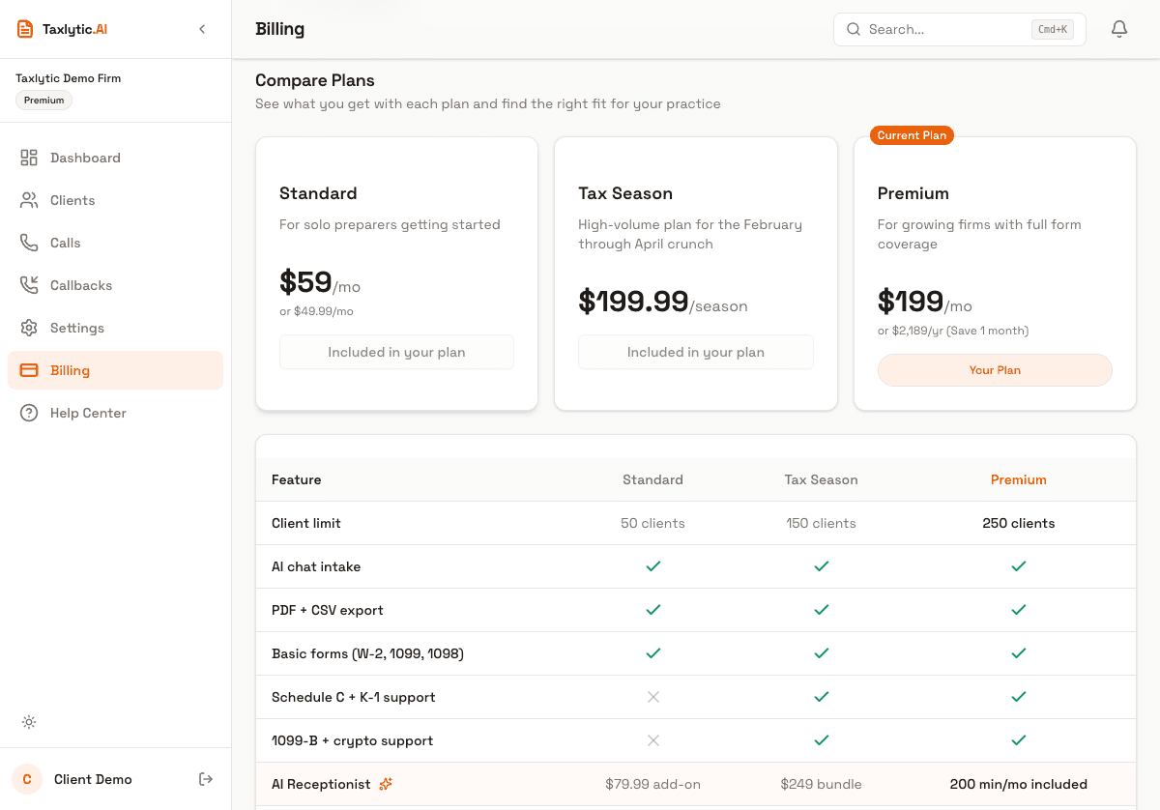Viewport: 1160px width, 810px height.
Task: Click the Premium column header in the table
Action: [x=1019, y=479]
